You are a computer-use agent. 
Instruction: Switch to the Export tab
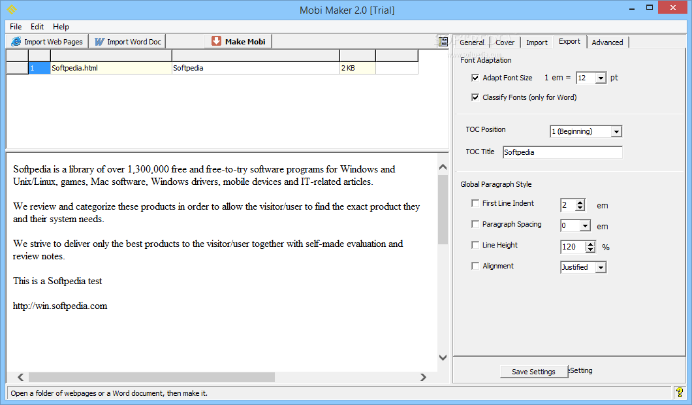click(x=569, y=42)
